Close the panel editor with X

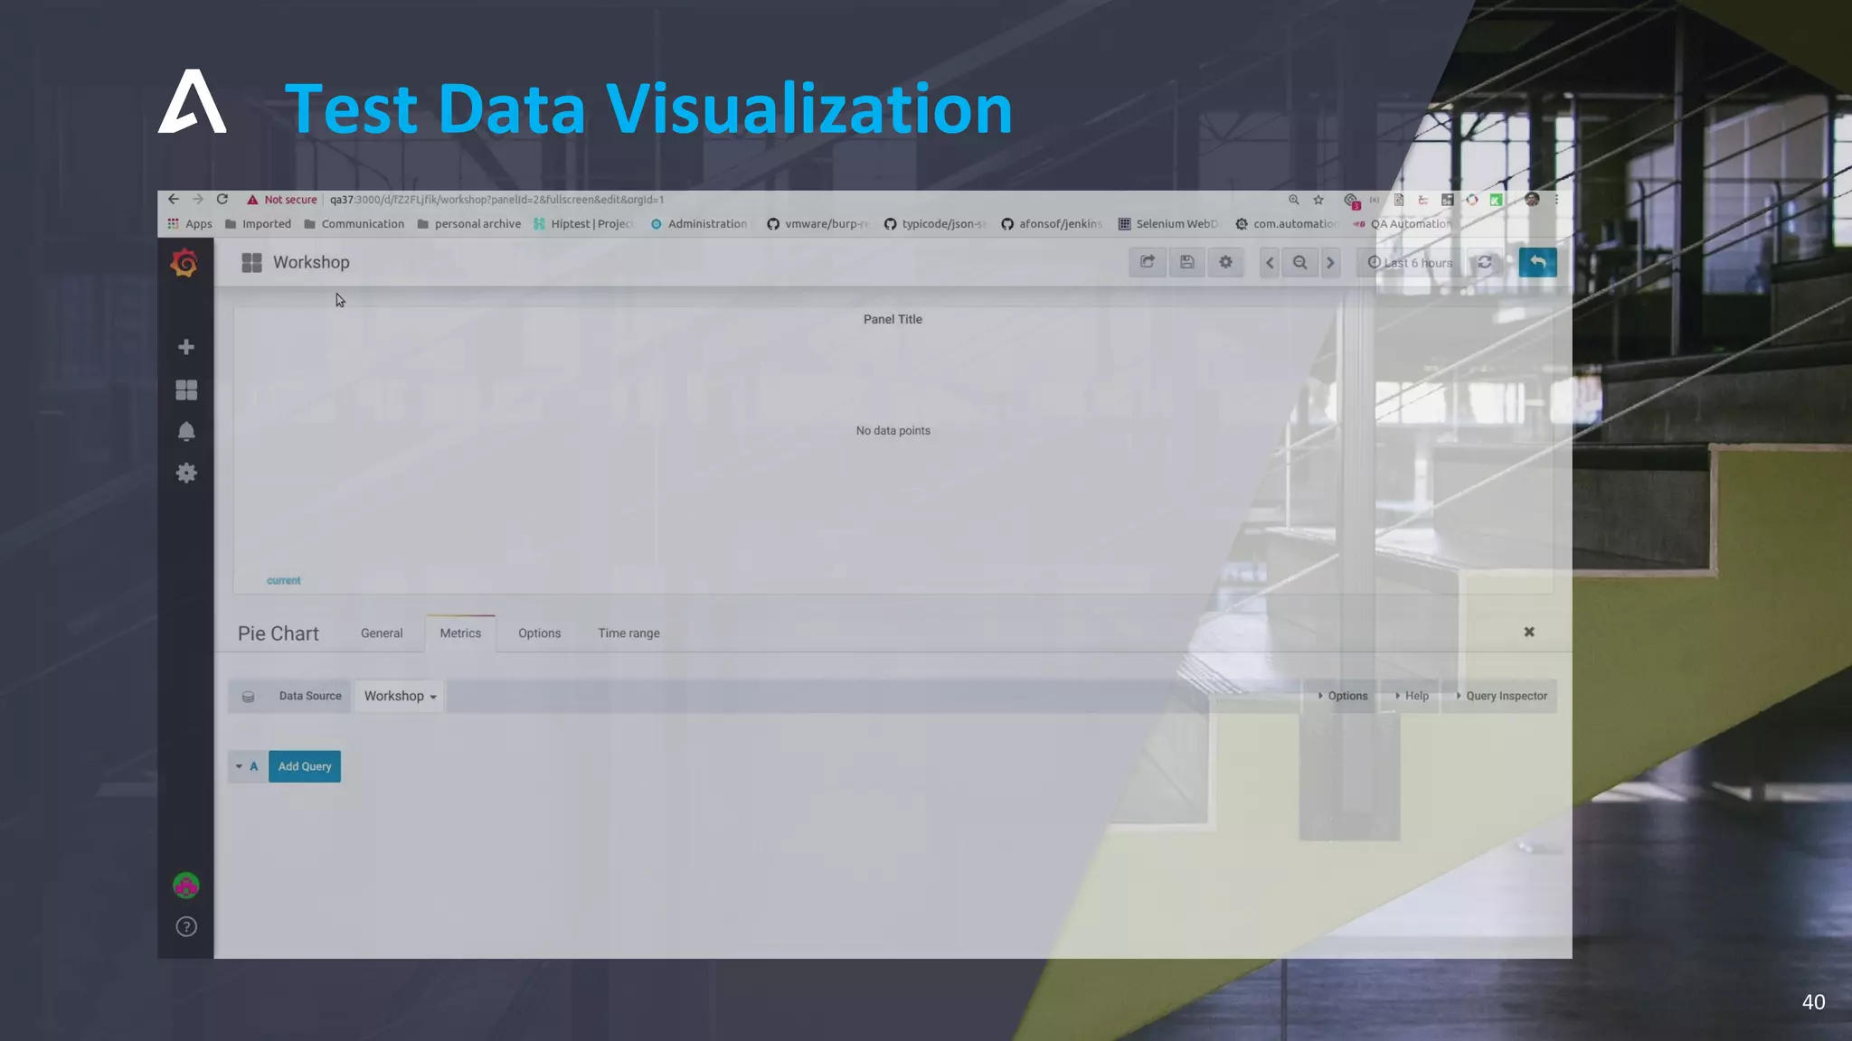[x=1529, y=632]
